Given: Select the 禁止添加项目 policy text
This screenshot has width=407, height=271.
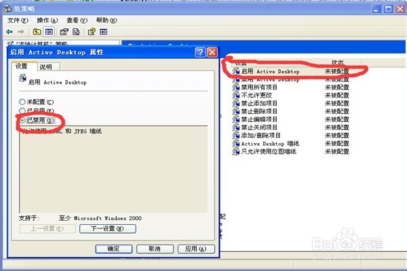Looking at the screenshot, I should (x=259, y=103).
